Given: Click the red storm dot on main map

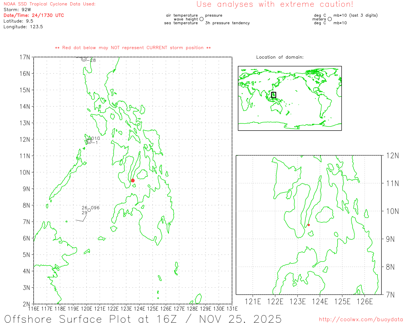Looking at the screenshot, I should (133, 180).
